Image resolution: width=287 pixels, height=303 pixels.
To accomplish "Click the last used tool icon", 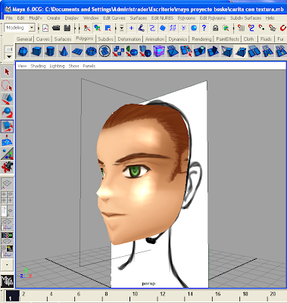I will (7, 167).
